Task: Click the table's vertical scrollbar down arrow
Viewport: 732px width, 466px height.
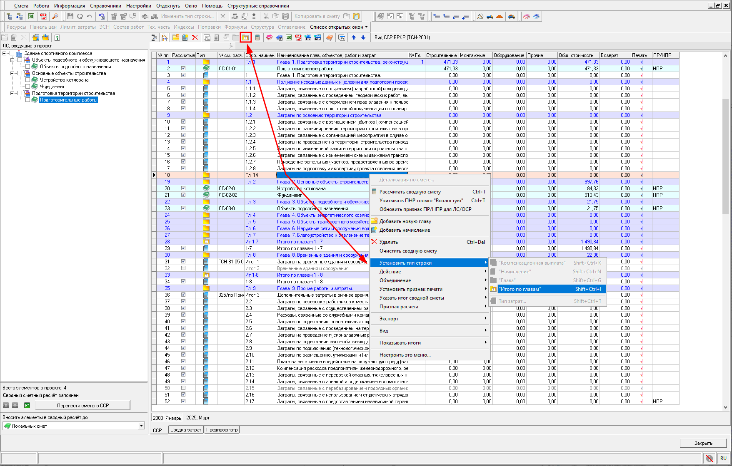Action: tap(725, 407)
